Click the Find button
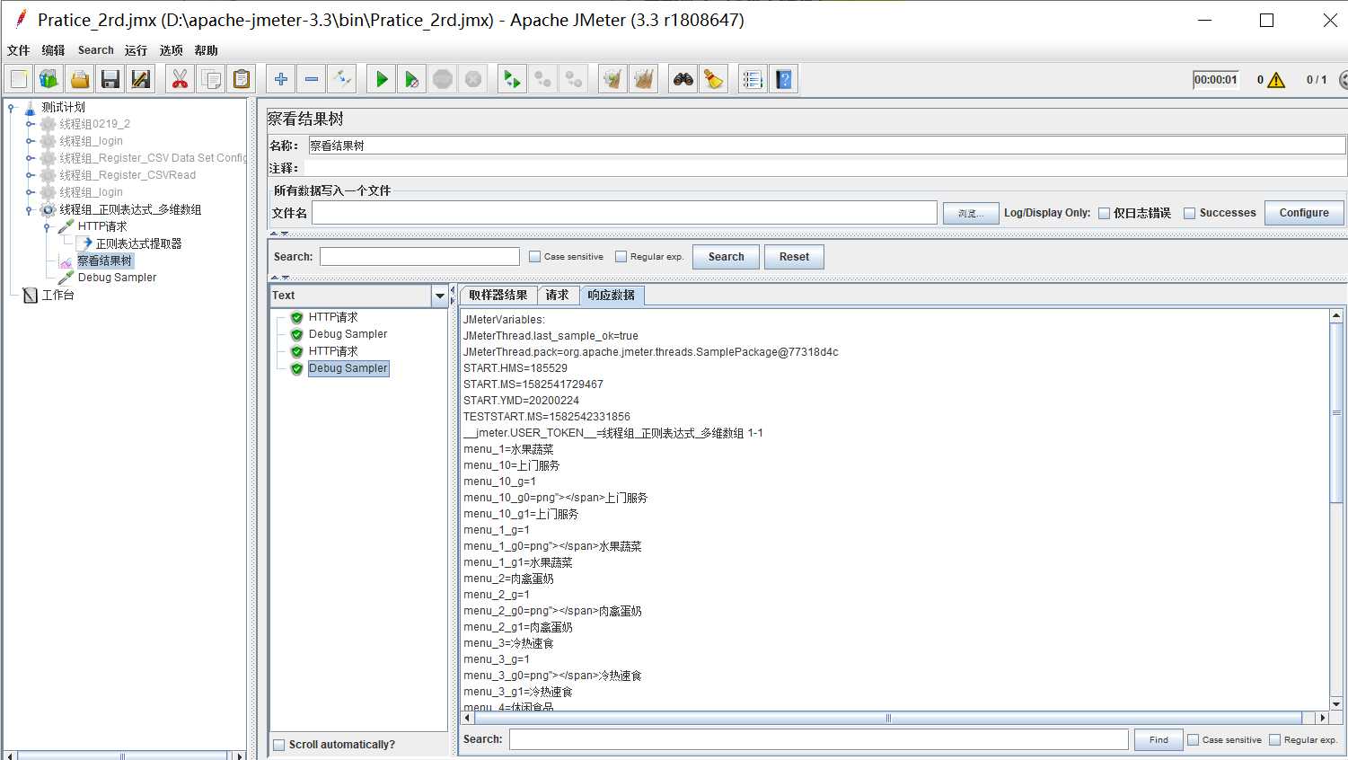This screenshot has height=760, width=1348. (x=1159, y=739)
